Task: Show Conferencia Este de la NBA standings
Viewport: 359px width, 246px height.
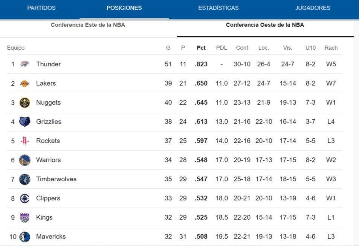Action: point(88,25)
